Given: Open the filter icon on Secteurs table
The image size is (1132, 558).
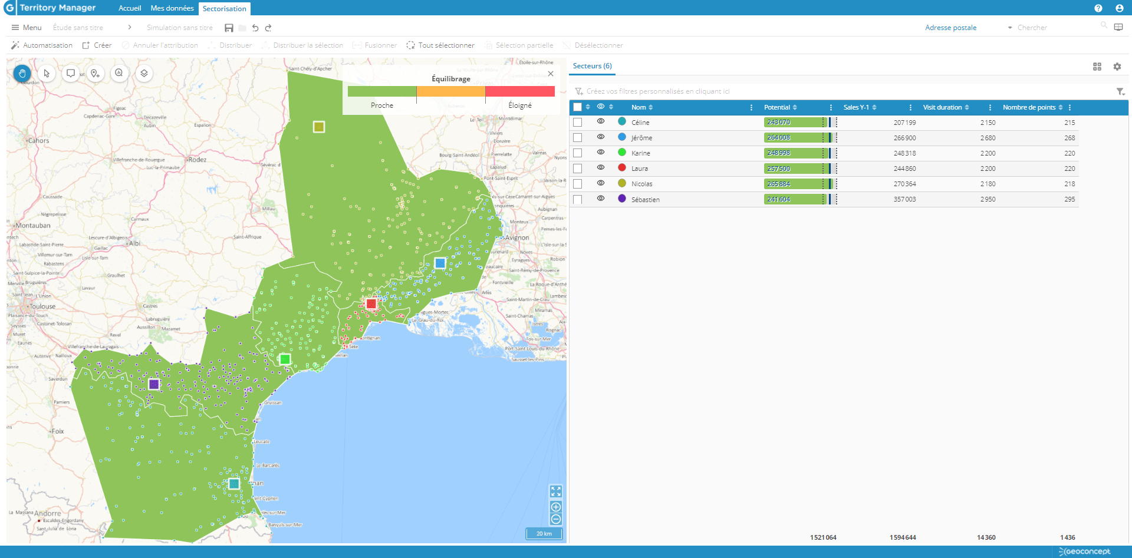Looking at the screenshot, I should [1121, 92].
